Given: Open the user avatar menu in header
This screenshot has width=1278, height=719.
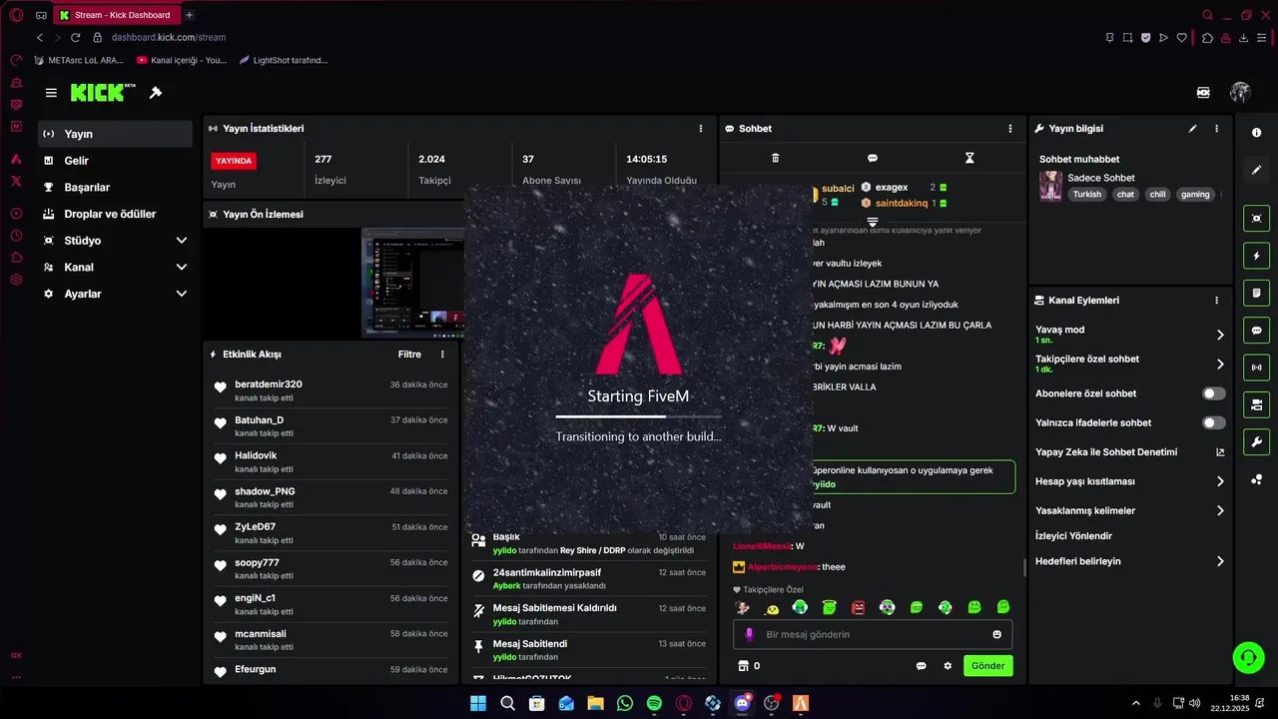Looking at the screenshot, I should tap(1240, 93).
